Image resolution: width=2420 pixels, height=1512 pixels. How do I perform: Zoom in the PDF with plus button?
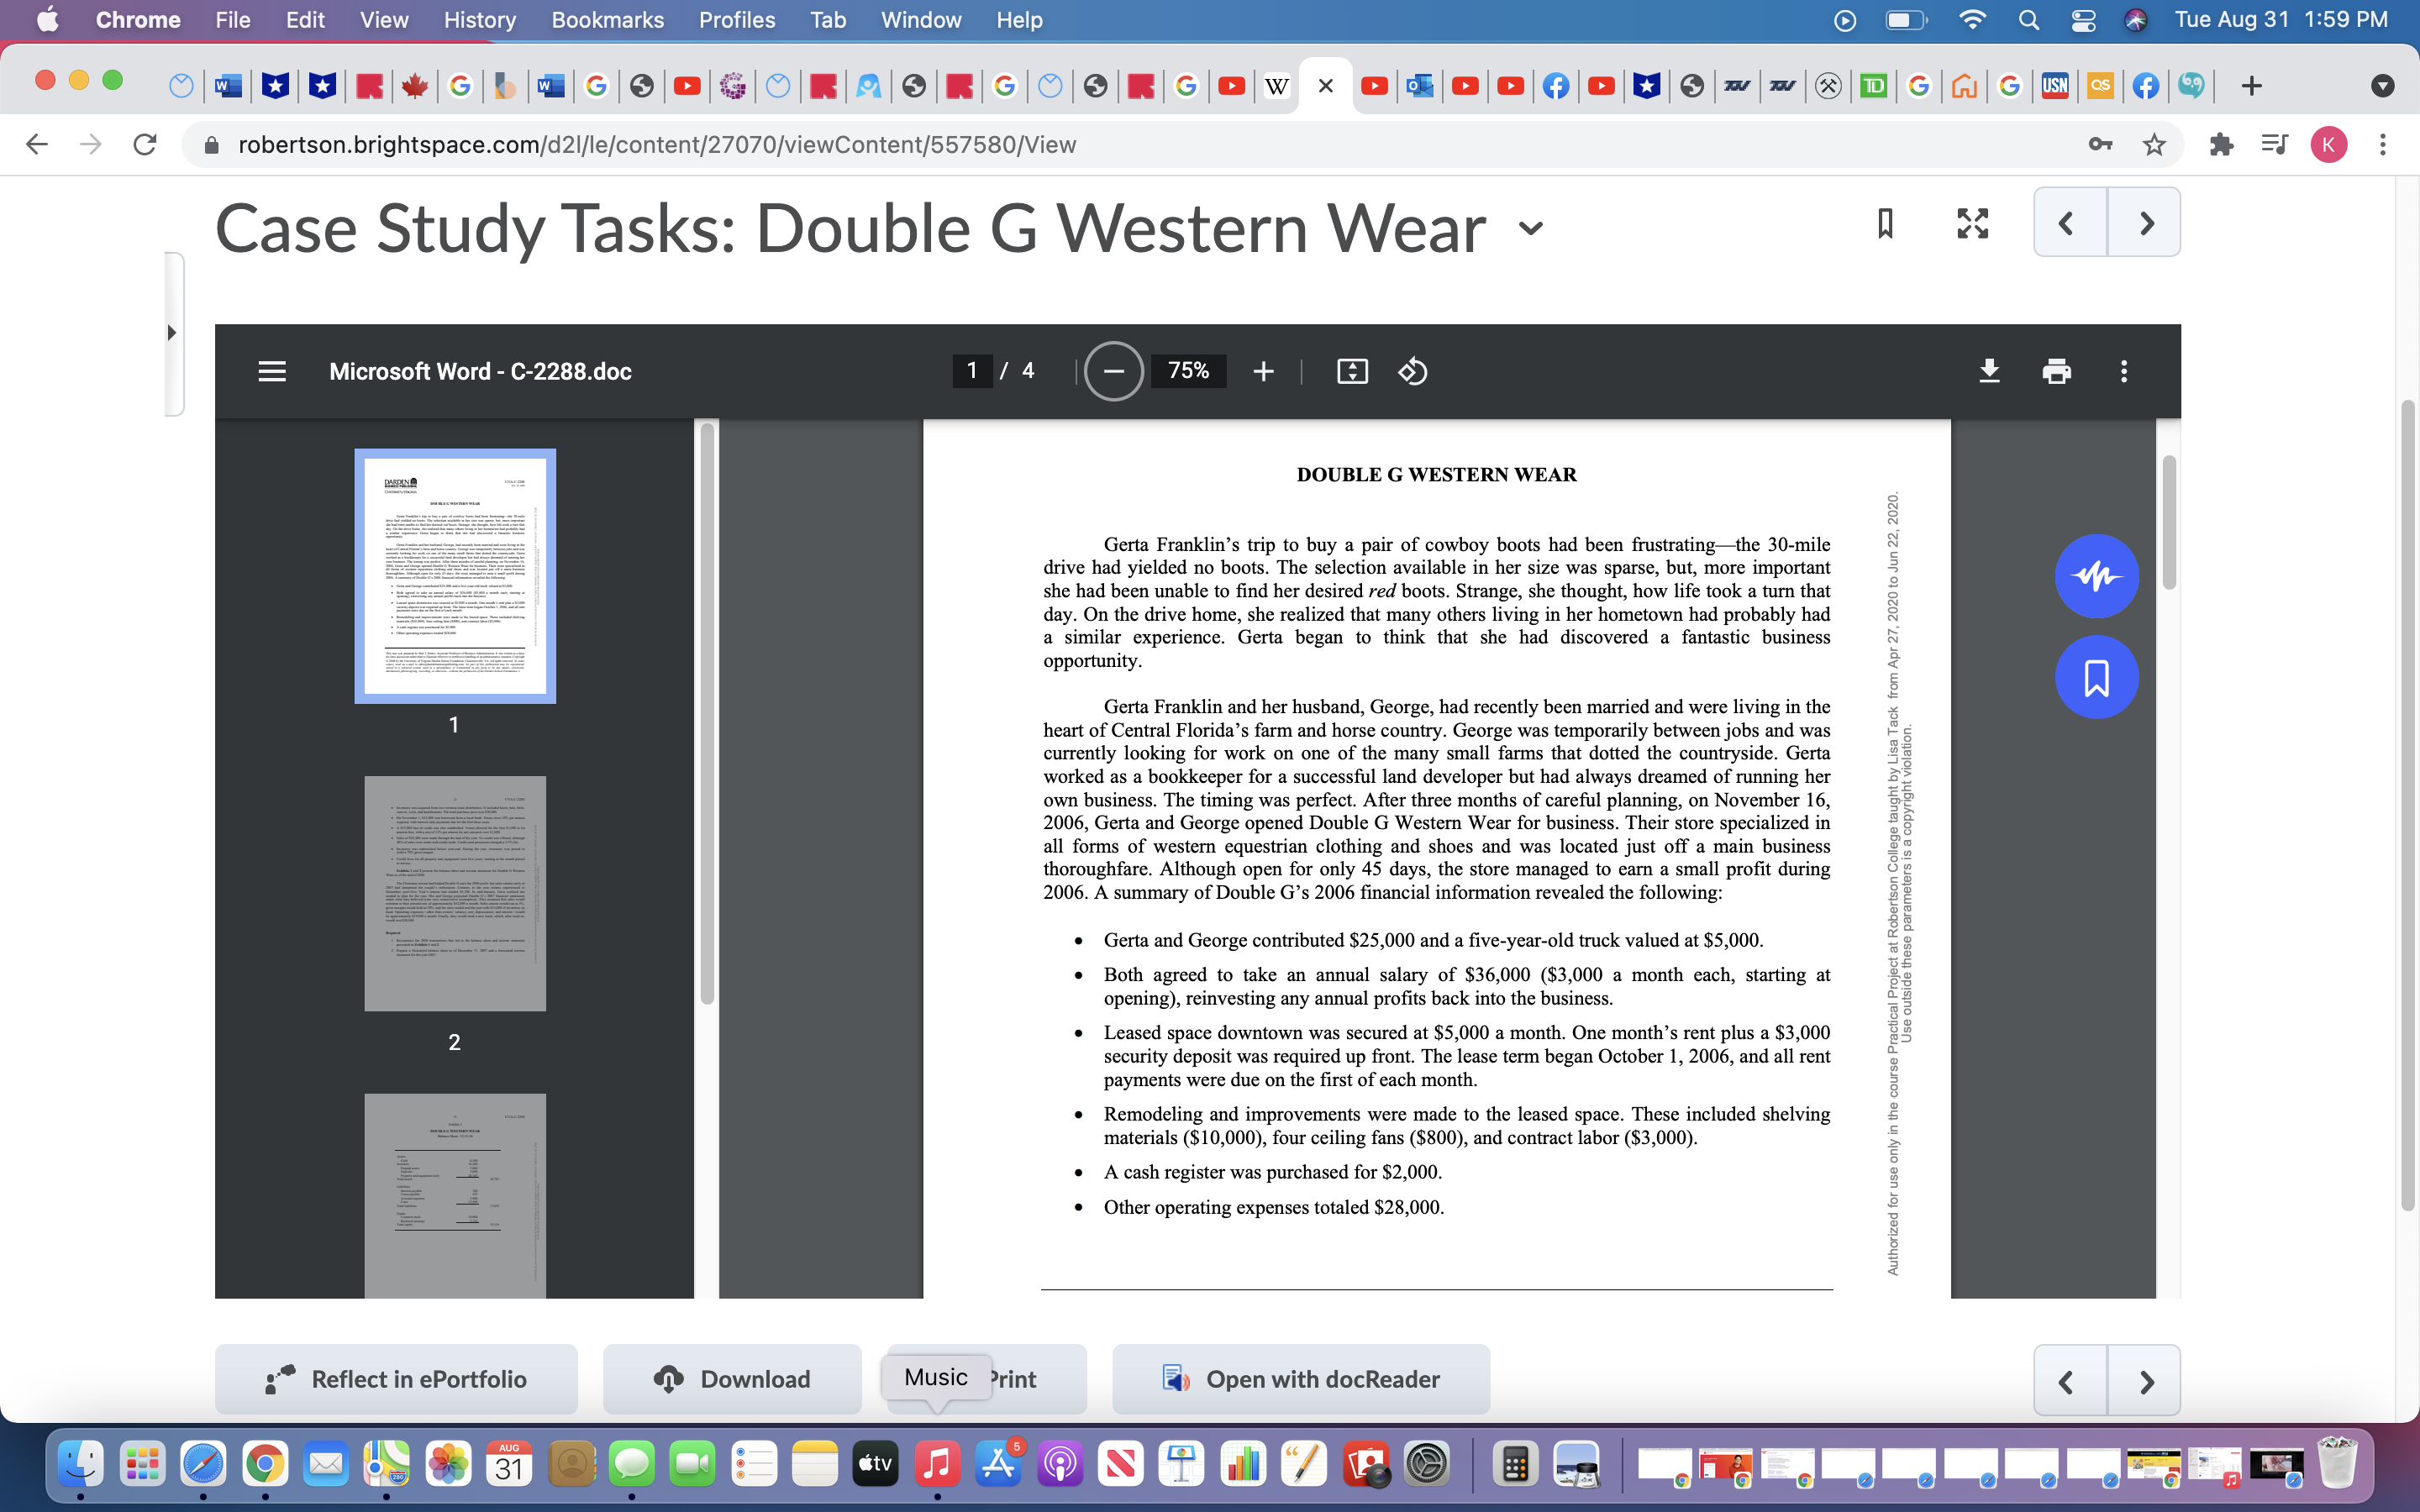(1263, 371)
